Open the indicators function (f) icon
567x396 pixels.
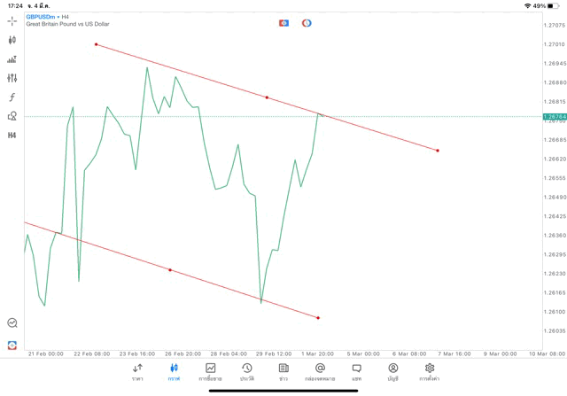point(12,97)
